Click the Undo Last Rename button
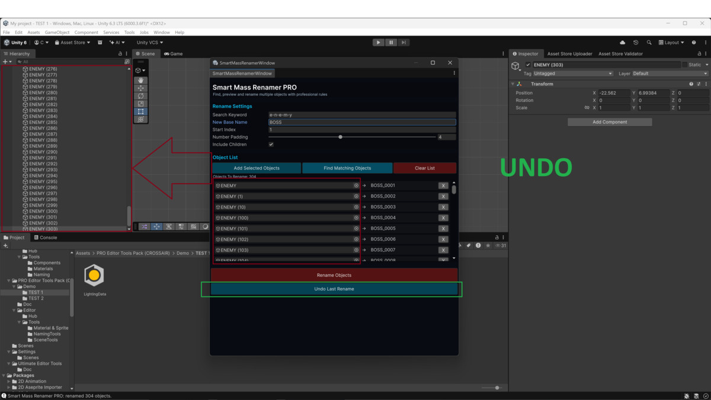The image size is (711, 400). pos(334,289)
